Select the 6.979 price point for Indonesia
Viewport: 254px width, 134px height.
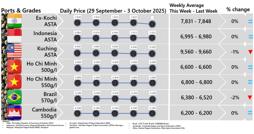(96, 38)
